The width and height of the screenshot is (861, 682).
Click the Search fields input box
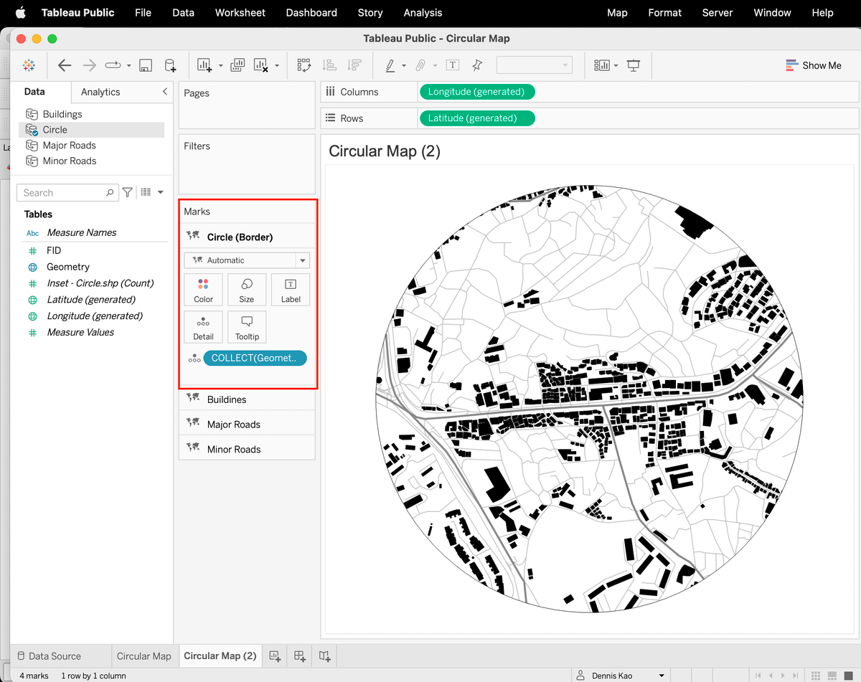[x=67, y=192]
